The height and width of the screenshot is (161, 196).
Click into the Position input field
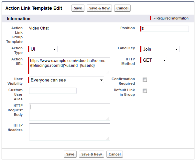[x=165, y=29]
